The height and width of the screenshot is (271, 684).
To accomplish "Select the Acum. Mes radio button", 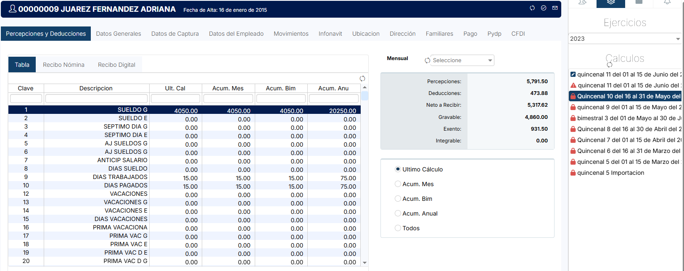I will coord(398,184).
